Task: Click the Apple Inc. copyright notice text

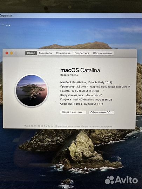Action: point(52,126)
